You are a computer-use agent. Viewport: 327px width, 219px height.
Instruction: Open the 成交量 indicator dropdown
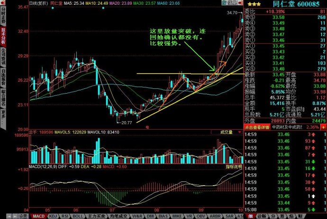tap(227, 132)
